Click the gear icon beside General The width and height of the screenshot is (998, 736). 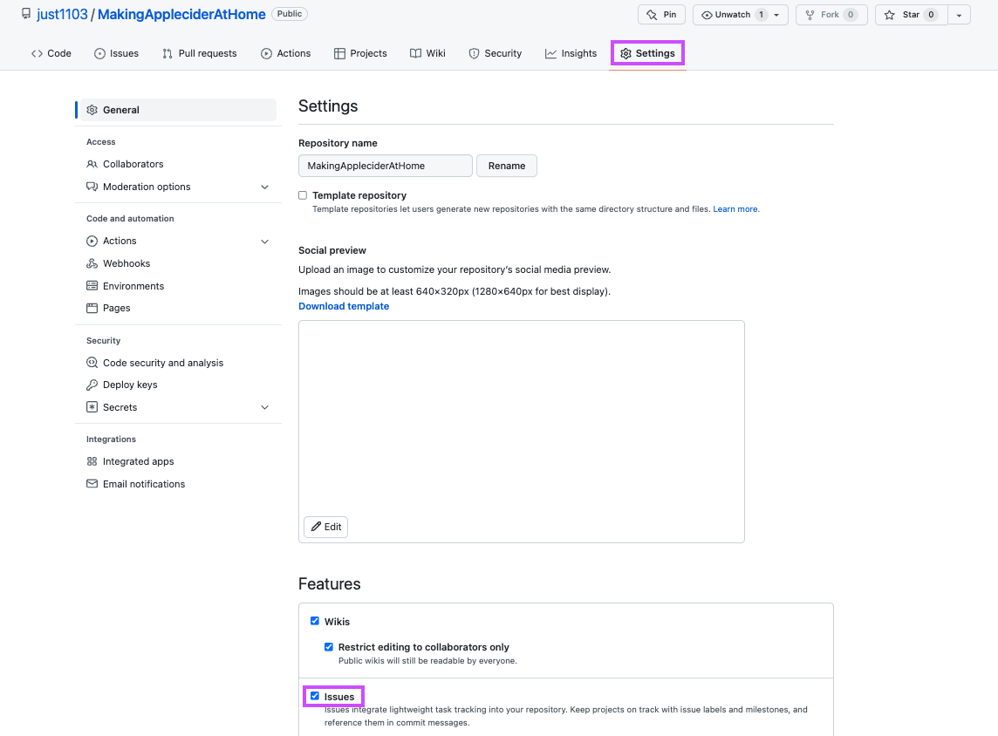[x=92, y=110]
